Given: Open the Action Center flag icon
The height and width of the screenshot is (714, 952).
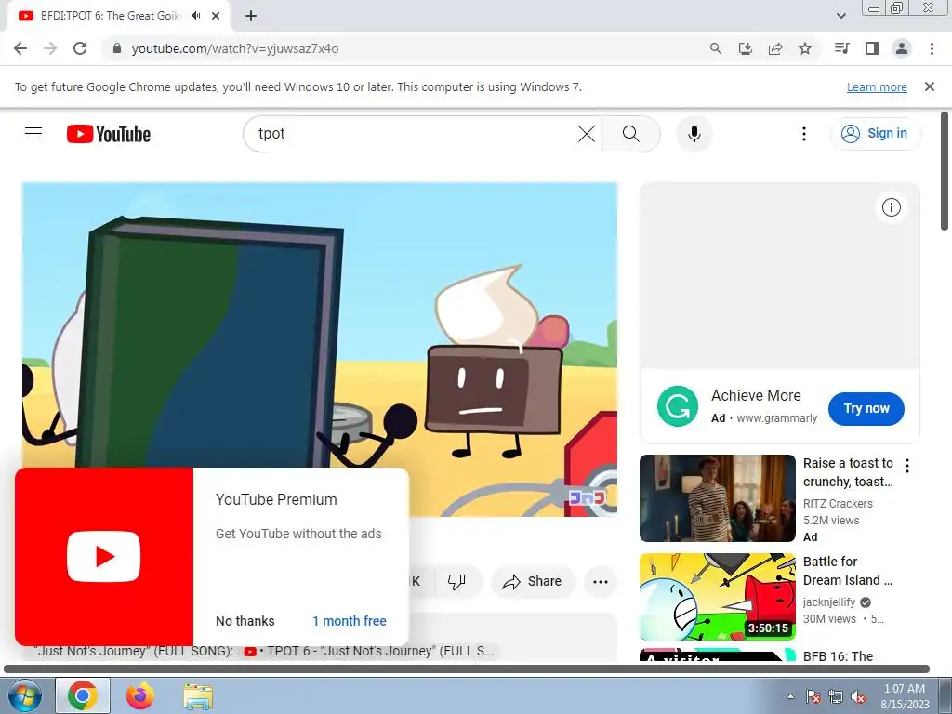Looking at the screenshot, I should coord(813,696).
